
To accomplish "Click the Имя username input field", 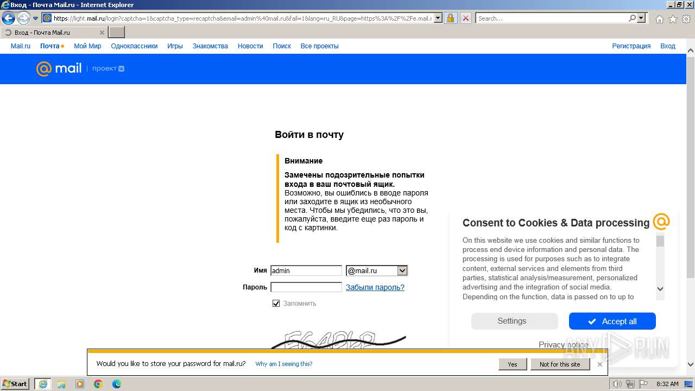I will 306,270.
